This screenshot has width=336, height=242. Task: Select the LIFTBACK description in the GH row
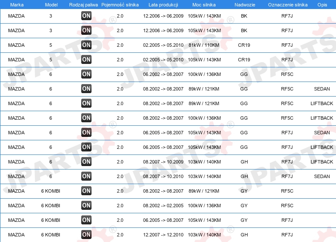click(322, 162)
